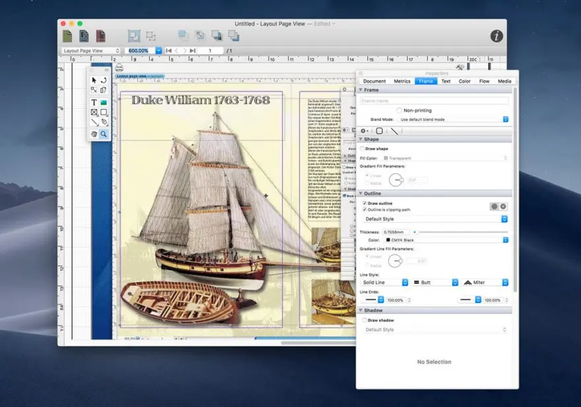Select the hand pan tool
Viewport: 581px width, 407px height.
(x=94, y=134)
